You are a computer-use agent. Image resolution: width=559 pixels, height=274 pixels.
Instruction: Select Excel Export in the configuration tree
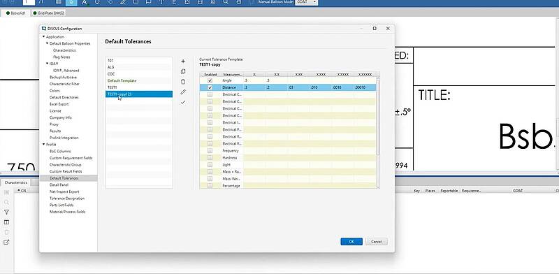pos(59,104)
